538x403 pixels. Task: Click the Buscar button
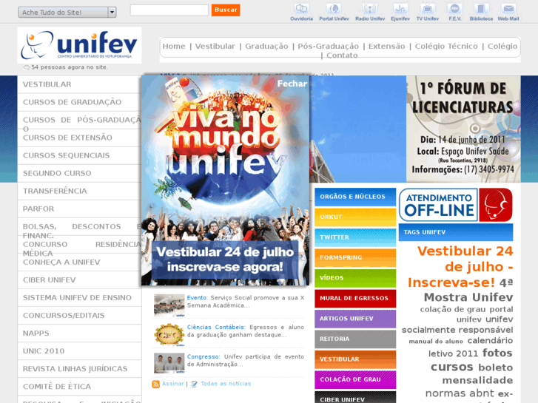click(226, 10)
